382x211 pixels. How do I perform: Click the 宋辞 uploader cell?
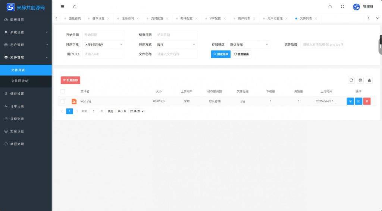click(x=187, y=101)
